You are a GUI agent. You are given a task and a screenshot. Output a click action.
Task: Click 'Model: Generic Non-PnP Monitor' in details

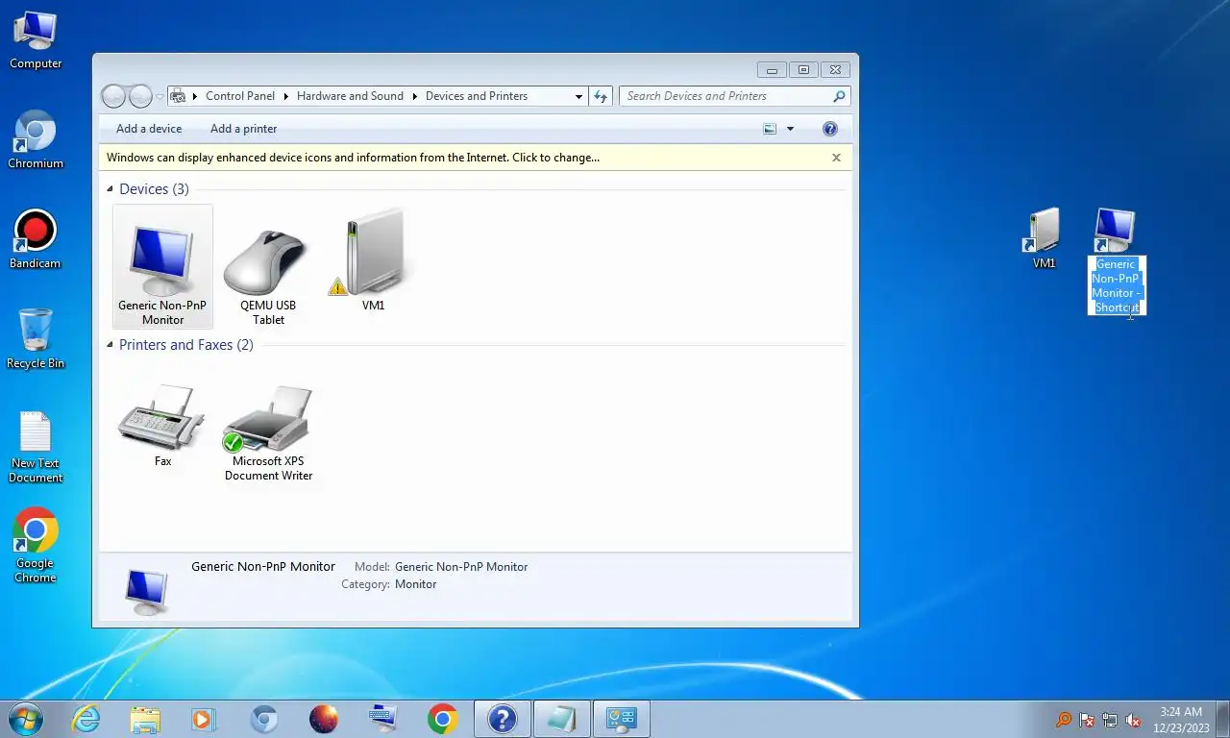click(x=441, y=567)
